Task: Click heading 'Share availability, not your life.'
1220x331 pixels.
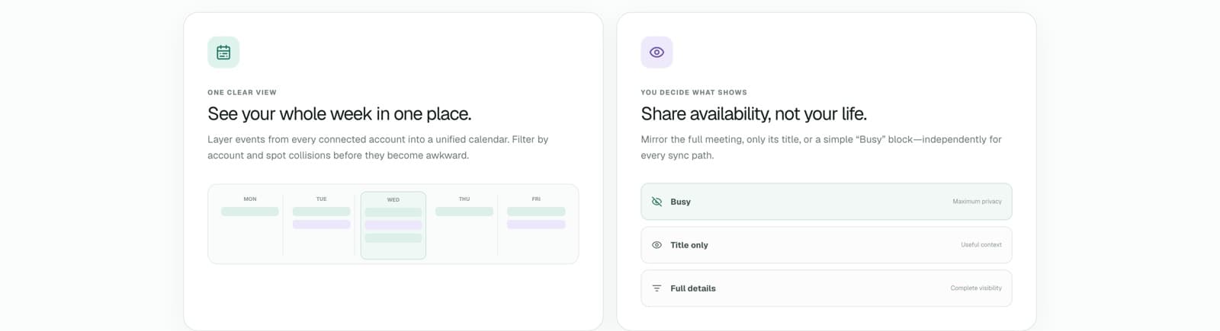Action: pyautogui.click(x=753, y=114)
